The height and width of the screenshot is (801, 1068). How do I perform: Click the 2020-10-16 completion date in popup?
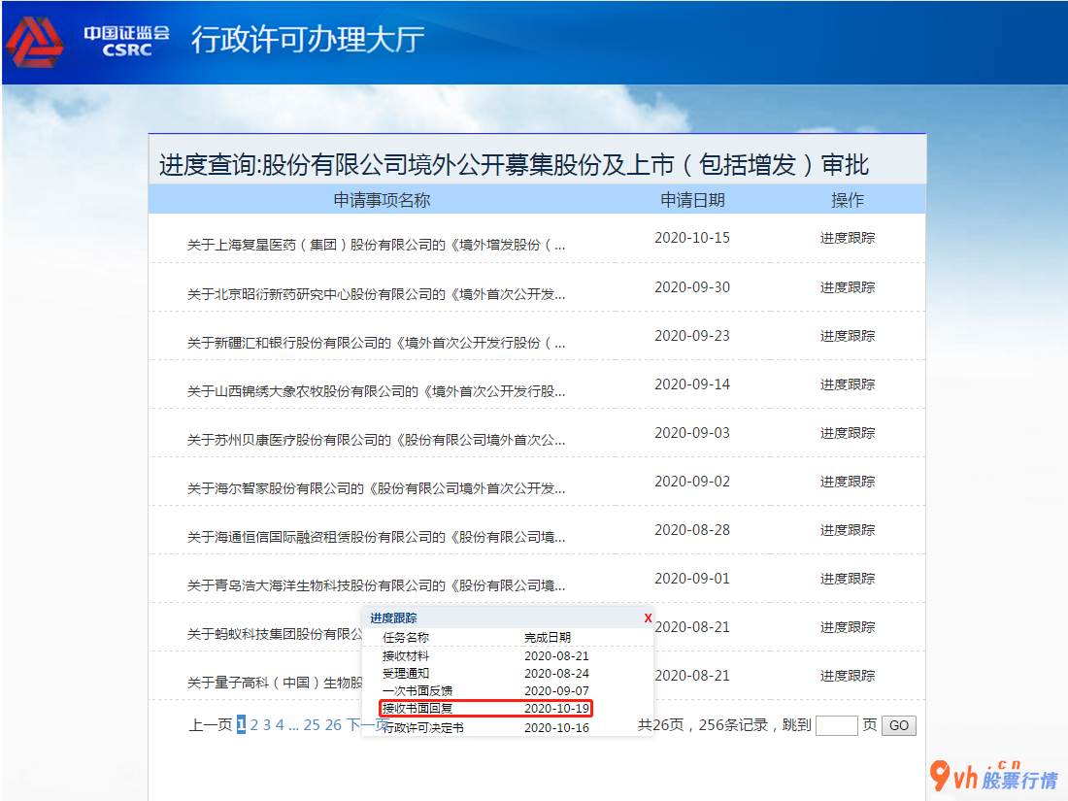coord(556,727)
